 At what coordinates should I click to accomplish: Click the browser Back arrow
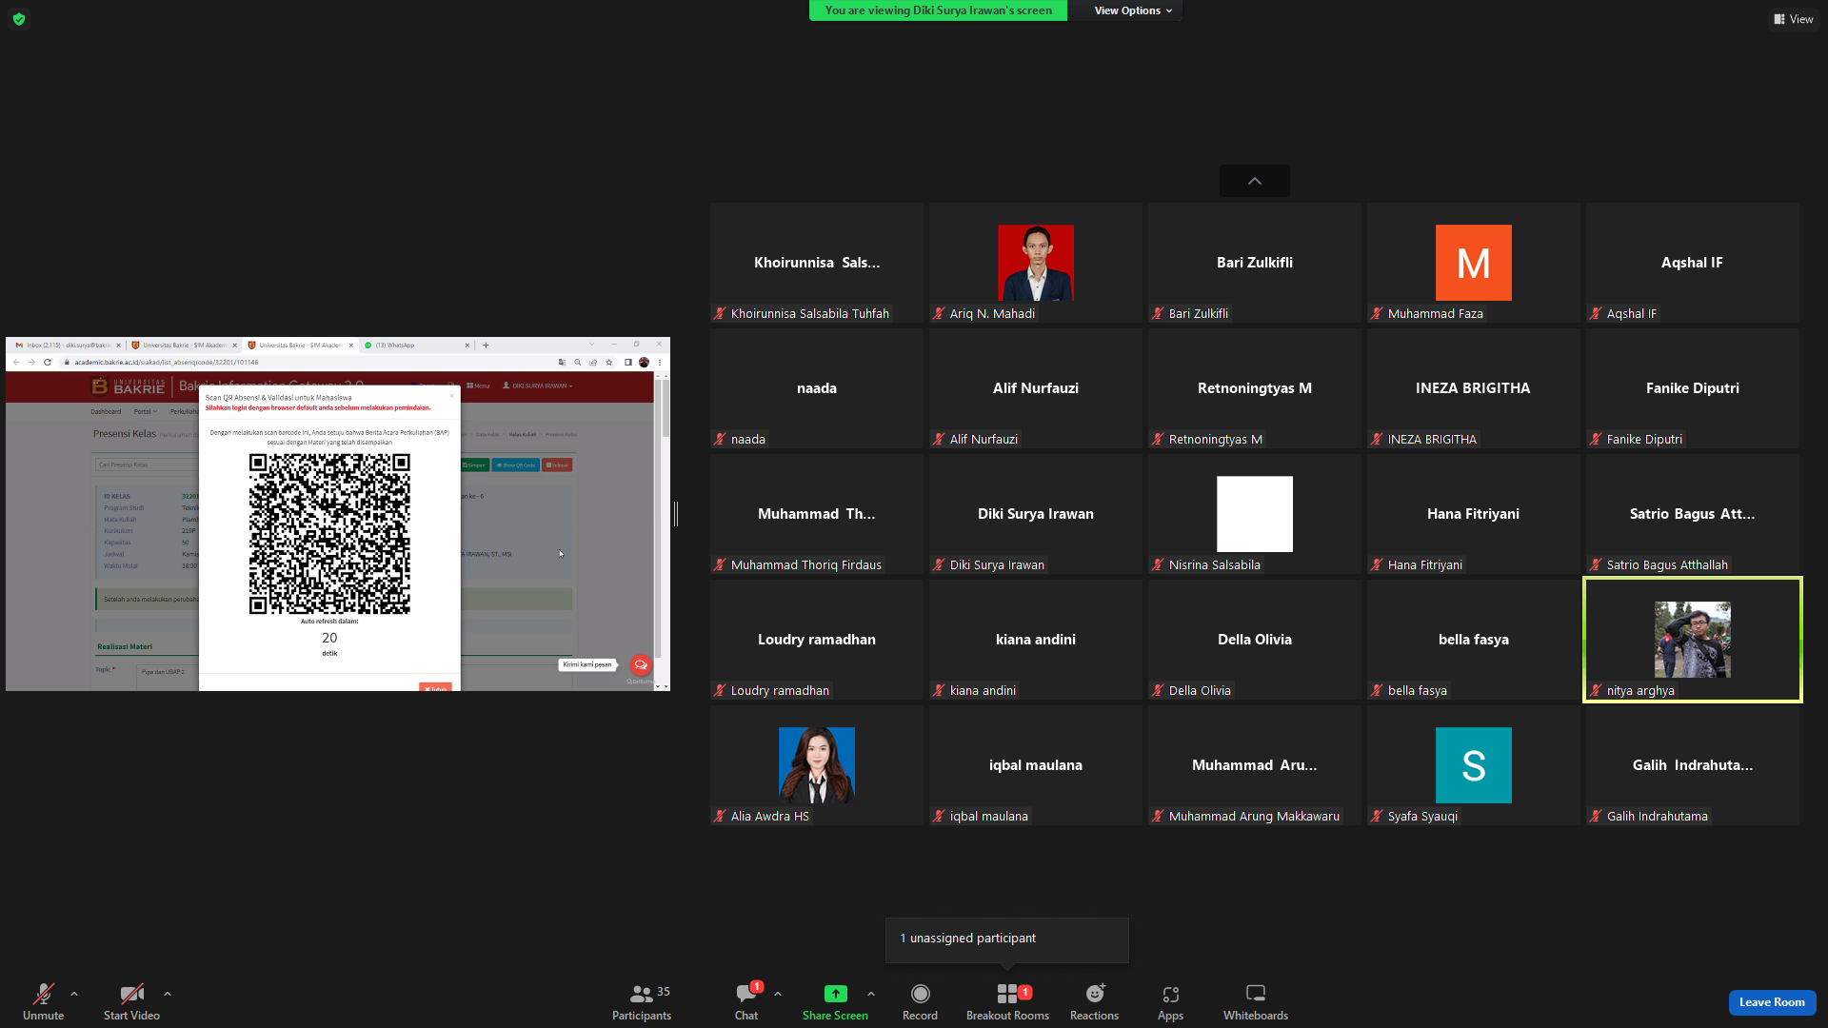tap(16, 363)
